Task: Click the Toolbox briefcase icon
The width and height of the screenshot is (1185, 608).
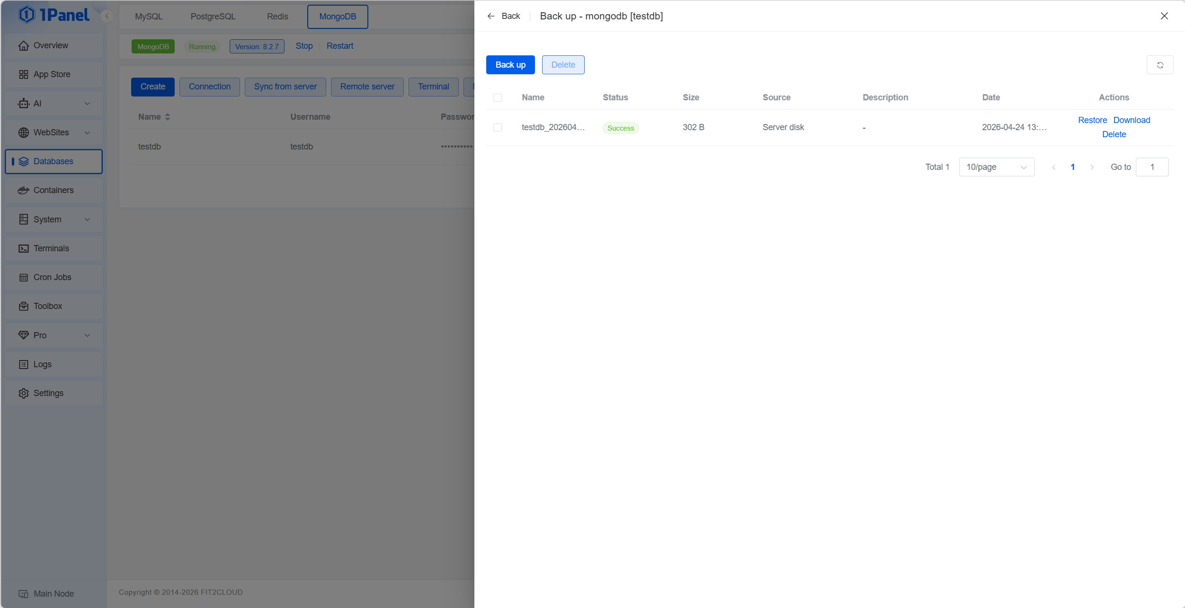Action: (x=24, y=306)
